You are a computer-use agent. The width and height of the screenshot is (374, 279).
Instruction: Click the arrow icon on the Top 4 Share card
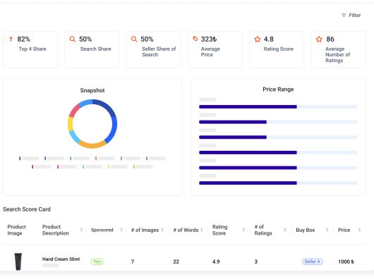11,39
